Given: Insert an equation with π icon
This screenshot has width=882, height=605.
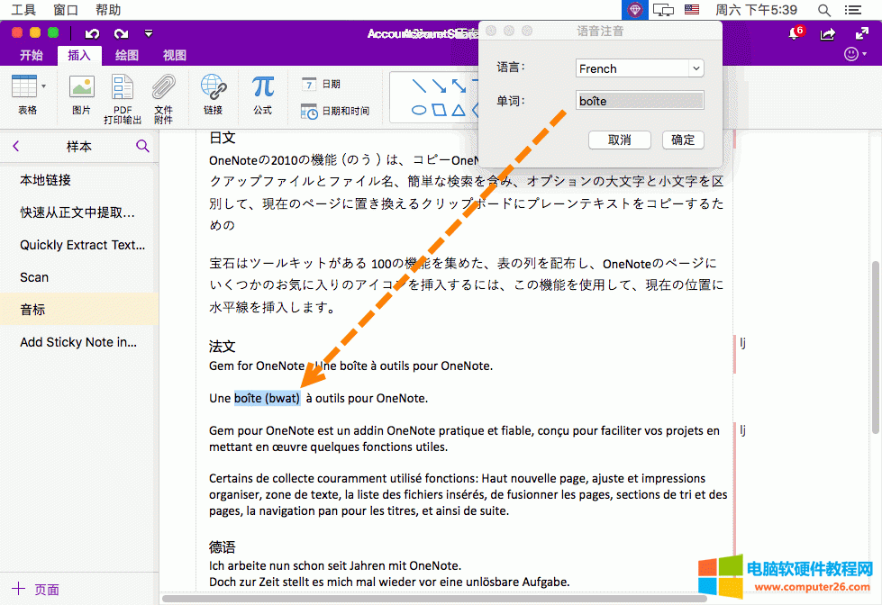Looking at the screenshot, I should click(x=262, y=88).
